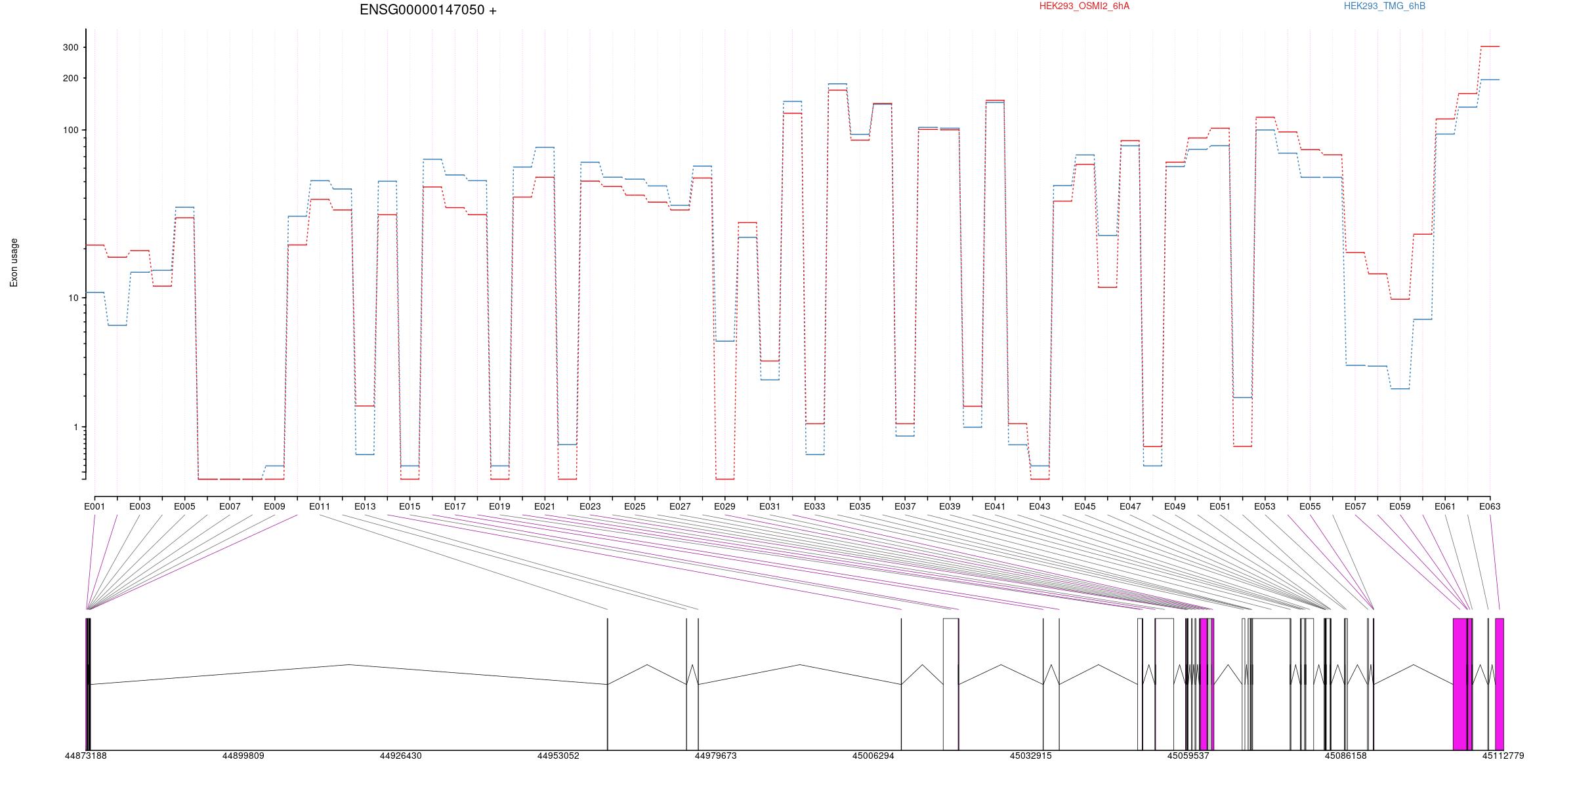The image size is (1575, 787).
Task: Select exon label E017
Action: click(455, 506)
